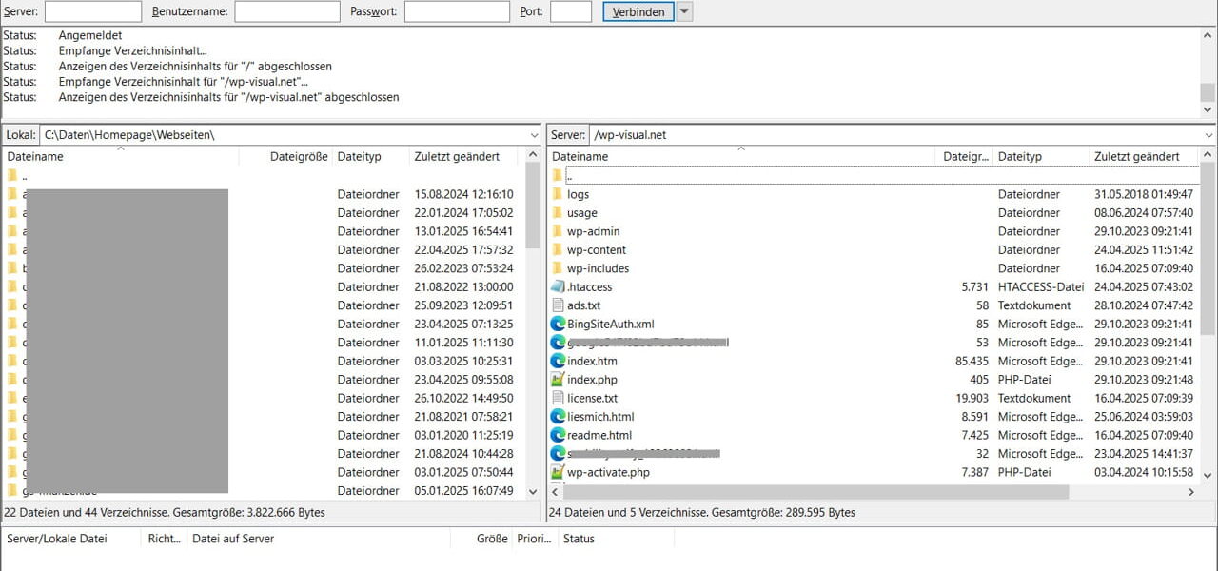The width and height of the screenshot is (1218, 571).
Task: Select the wp-includes folder icon
Action: [558, 268]
